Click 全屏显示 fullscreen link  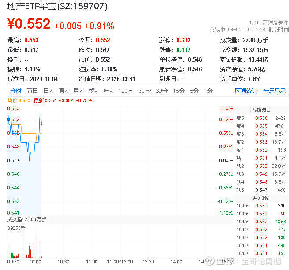tap(274, 91)
